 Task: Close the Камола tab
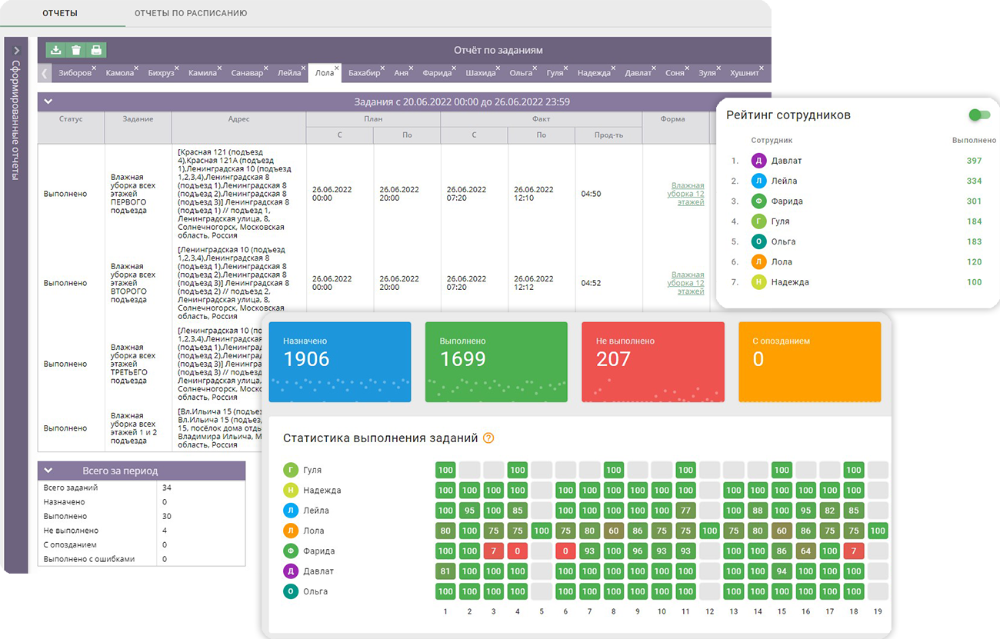(x=135, y=68)
